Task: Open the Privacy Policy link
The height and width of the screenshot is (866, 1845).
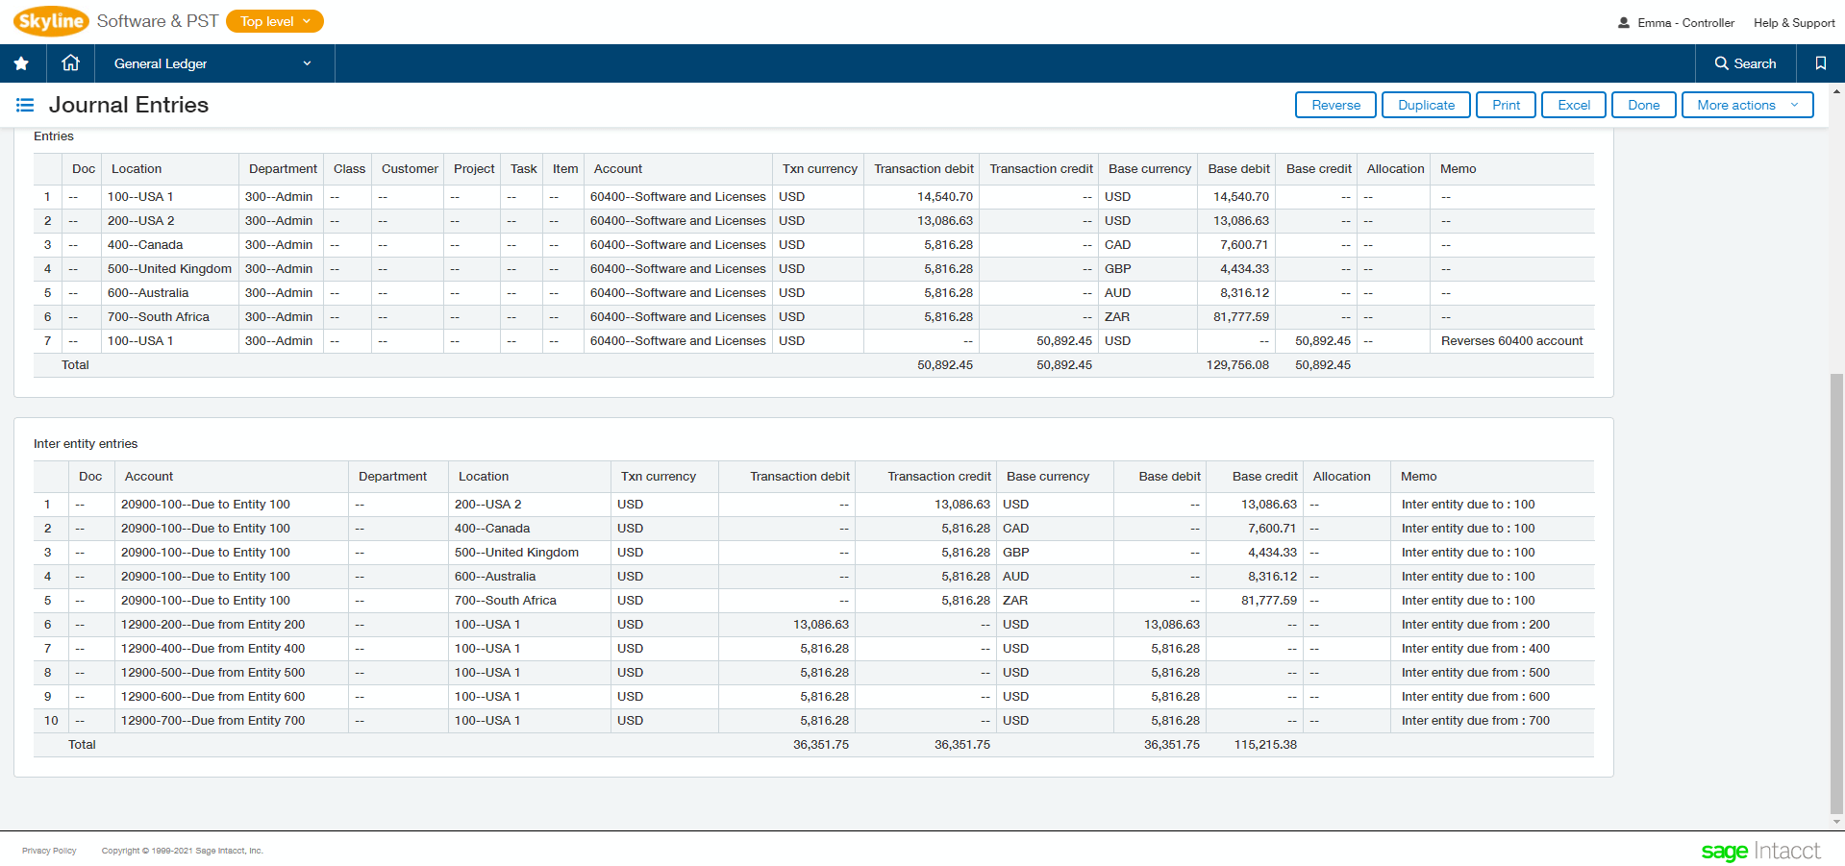Action: (48, 850)
